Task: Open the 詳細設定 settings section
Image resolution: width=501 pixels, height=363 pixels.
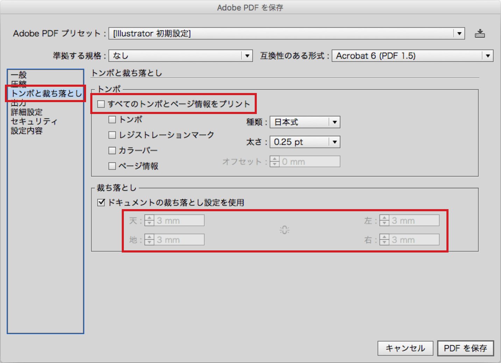Action: point(26,112)
